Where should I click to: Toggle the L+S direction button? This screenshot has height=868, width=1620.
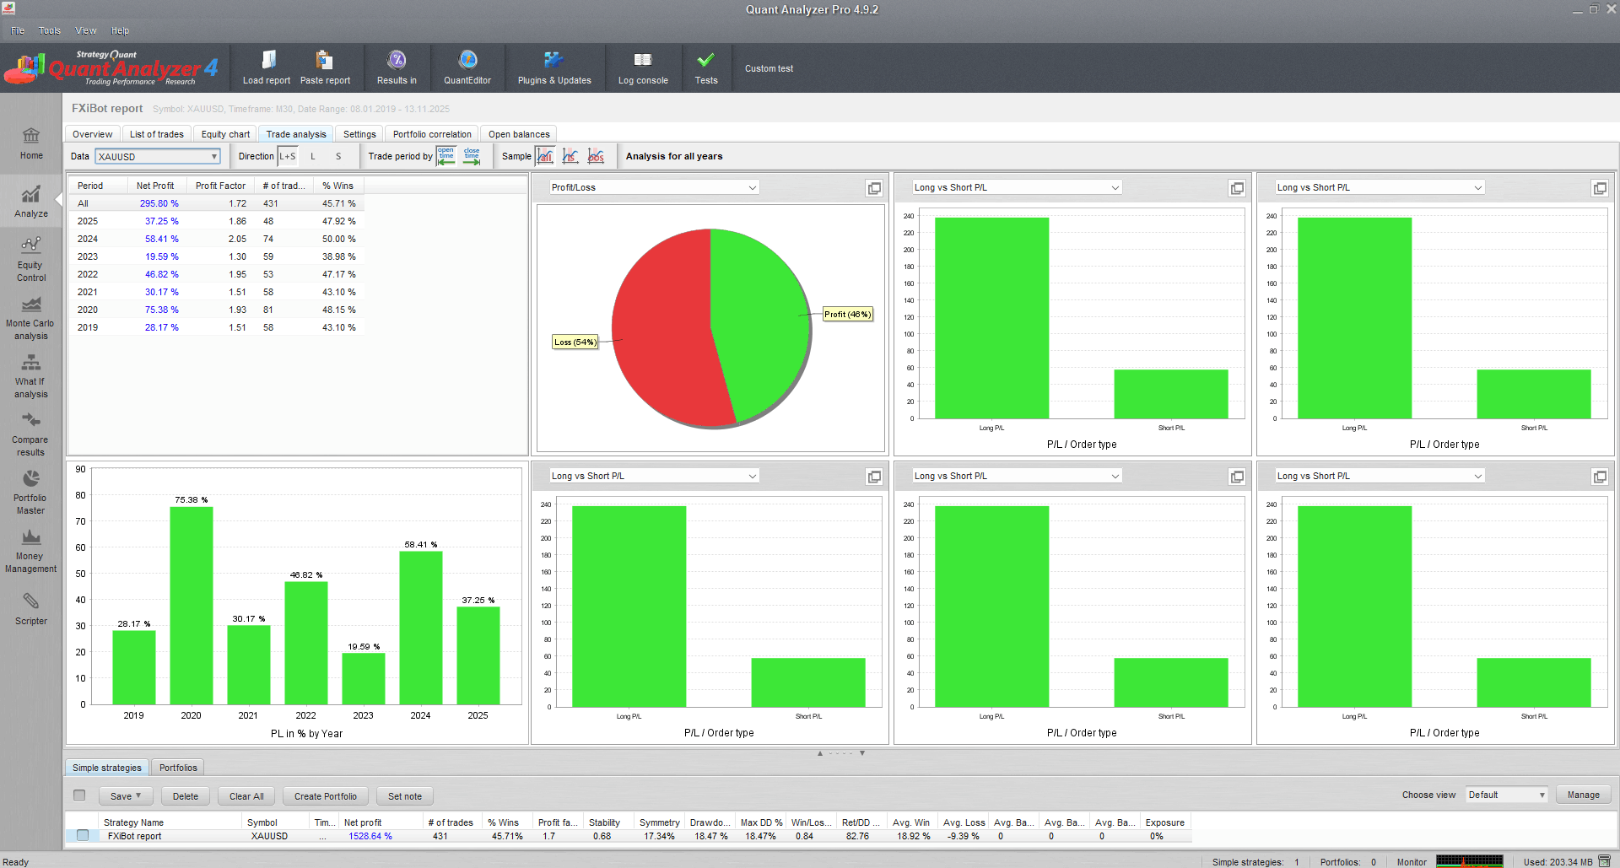tap(288, 156)
